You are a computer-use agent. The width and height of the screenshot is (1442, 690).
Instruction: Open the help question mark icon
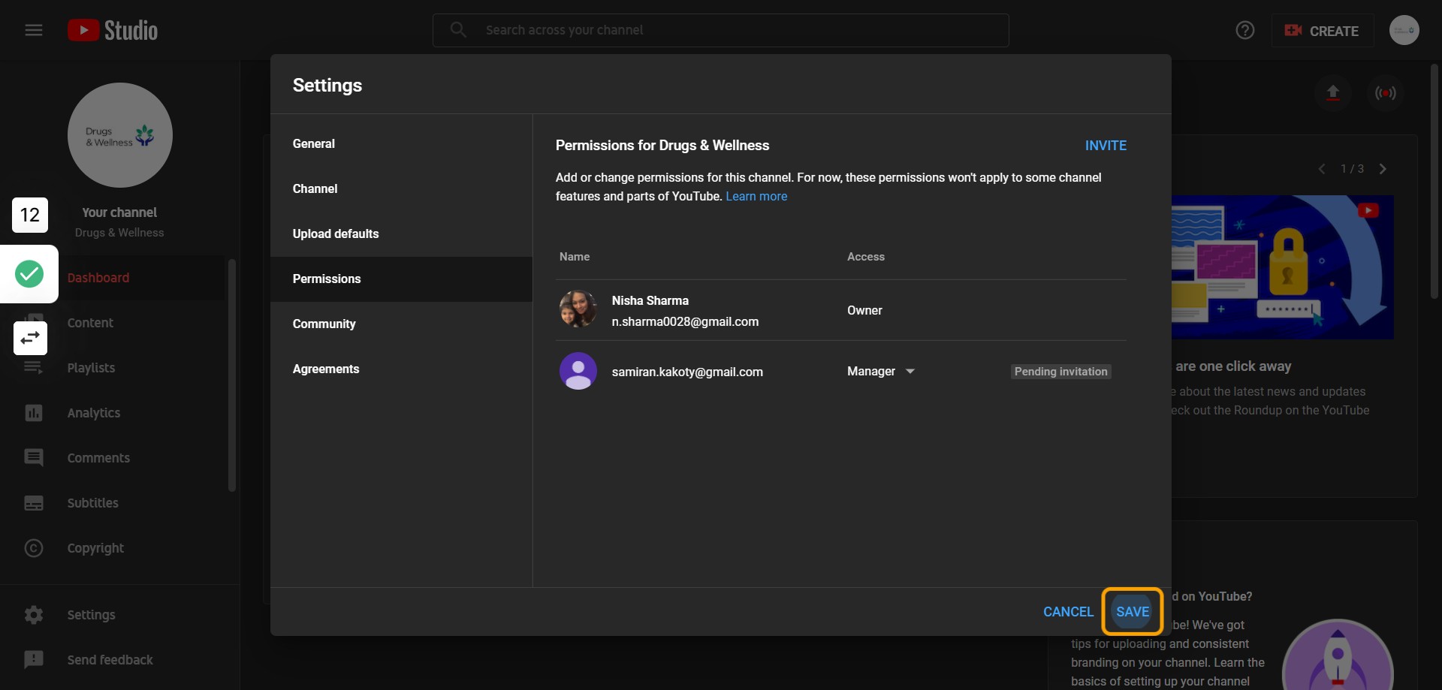tap(1244, 30)
